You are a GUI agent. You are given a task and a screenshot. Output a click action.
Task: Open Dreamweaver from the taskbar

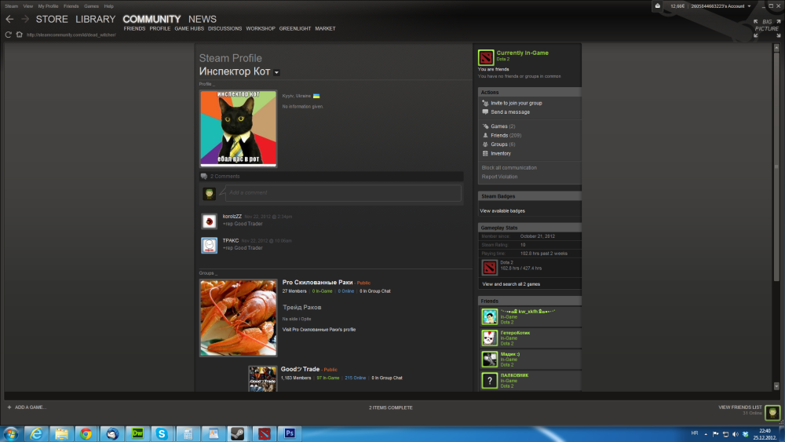click(x=137, y=433)
